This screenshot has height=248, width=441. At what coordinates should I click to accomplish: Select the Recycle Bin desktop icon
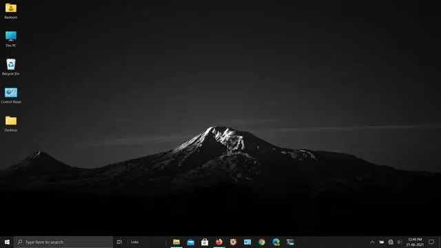pos(11,68)
